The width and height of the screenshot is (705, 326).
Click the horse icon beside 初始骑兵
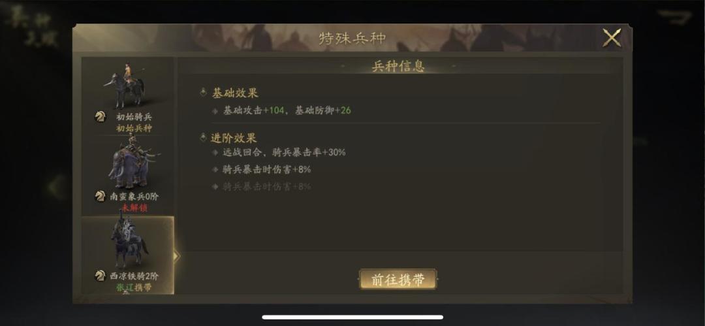pyautogui.click(x=101, y=117)
